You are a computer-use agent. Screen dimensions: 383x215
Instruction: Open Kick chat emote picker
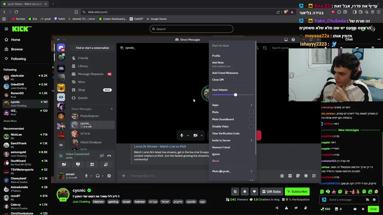374,200
